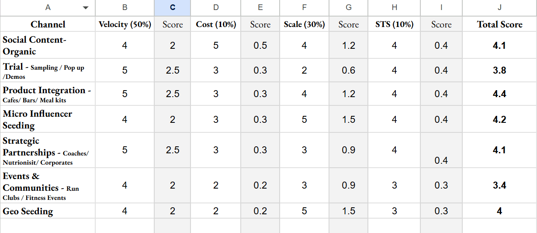Select the Geo Seeding cell
This screenshot has width=537, height=233.
[48, 212]
